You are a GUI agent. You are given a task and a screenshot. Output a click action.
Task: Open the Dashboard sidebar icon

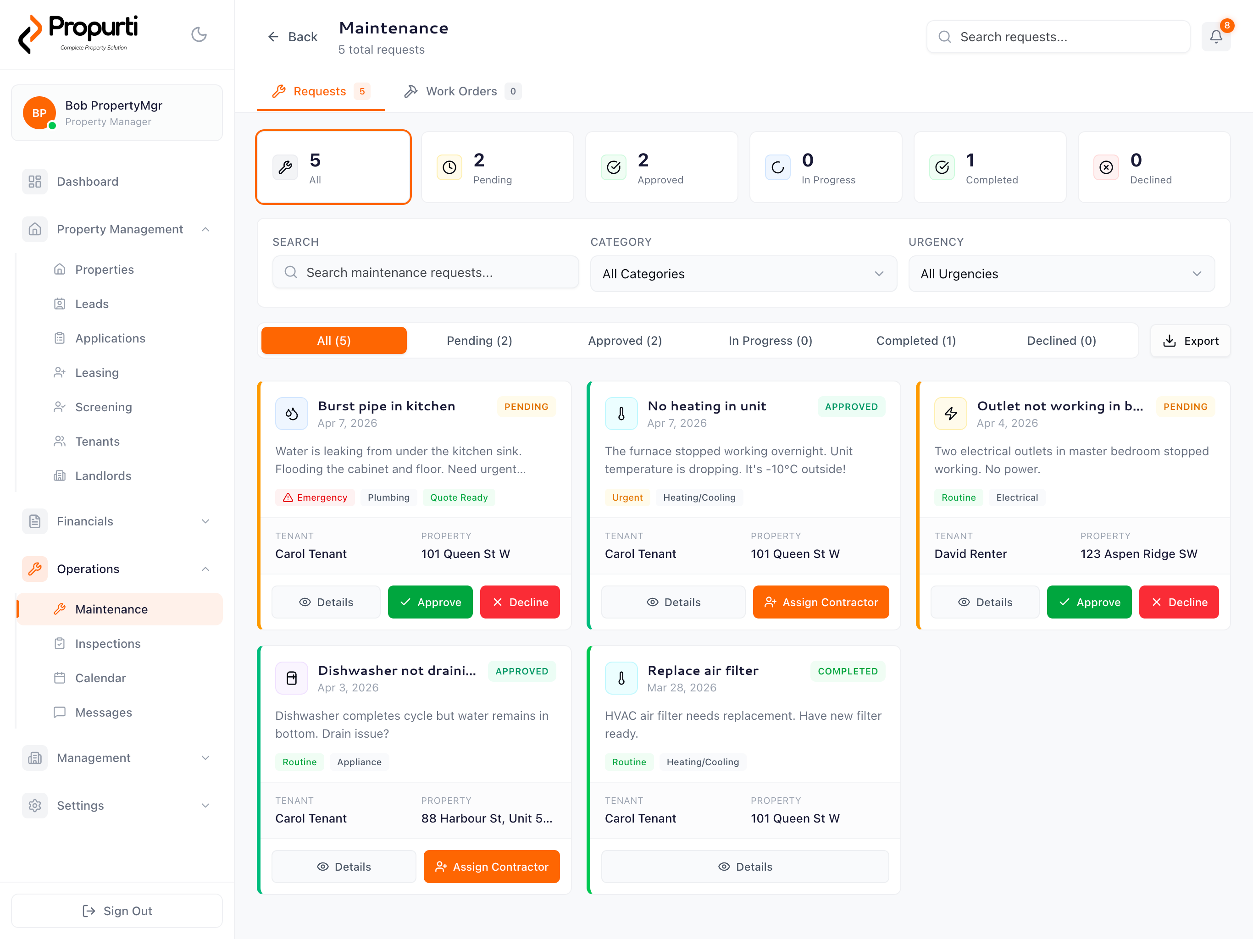35,182
